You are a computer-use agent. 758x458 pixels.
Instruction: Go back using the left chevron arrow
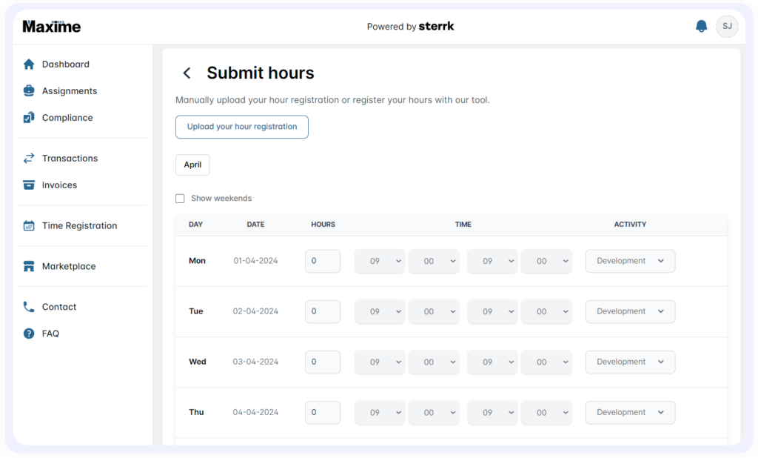coord(187,73)
